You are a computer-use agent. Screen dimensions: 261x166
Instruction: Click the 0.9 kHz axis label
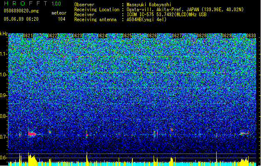click(3, 95)
